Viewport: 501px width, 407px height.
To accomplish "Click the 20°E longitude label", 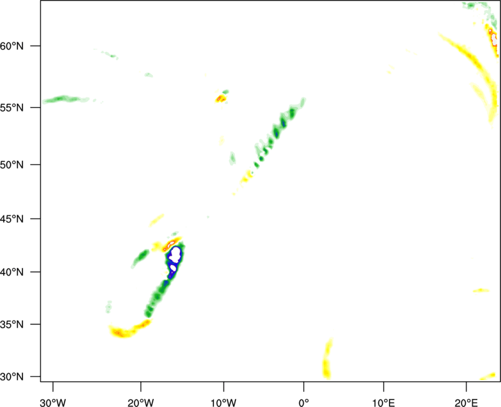I will [x=466, y=403].
